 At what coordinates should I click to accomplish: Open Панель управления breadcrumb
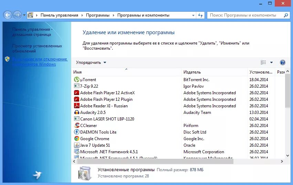coord(59,15)
